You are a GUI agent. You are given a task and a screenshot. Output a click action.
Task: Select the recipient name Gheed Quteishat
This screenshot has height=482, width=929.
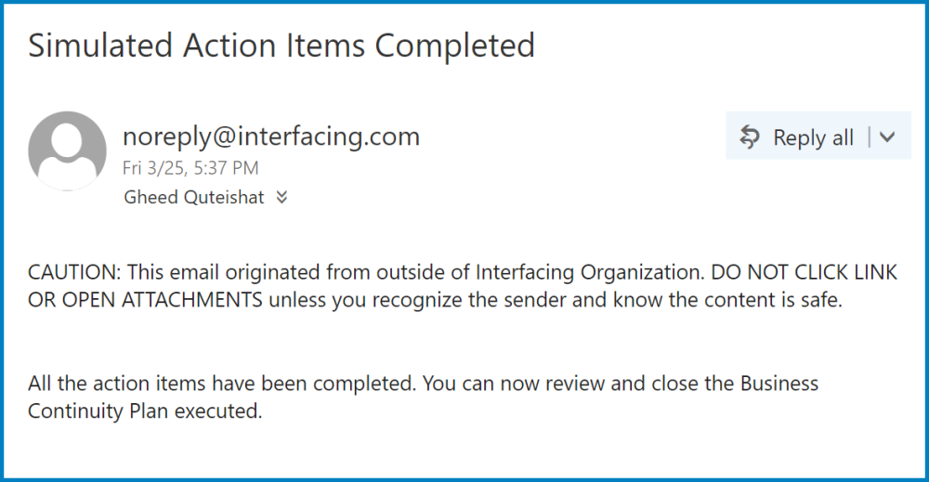coord(193,197)
